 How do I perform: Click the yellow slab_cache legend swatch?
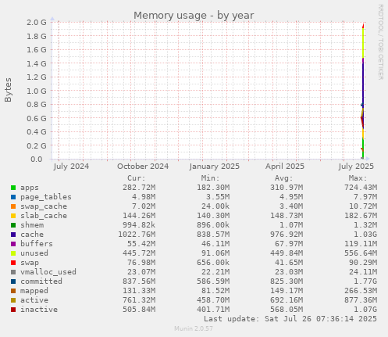pos(13,216)
